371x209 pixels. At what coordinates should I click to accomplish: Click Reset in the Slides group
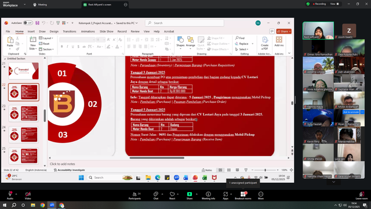(44, 44)
